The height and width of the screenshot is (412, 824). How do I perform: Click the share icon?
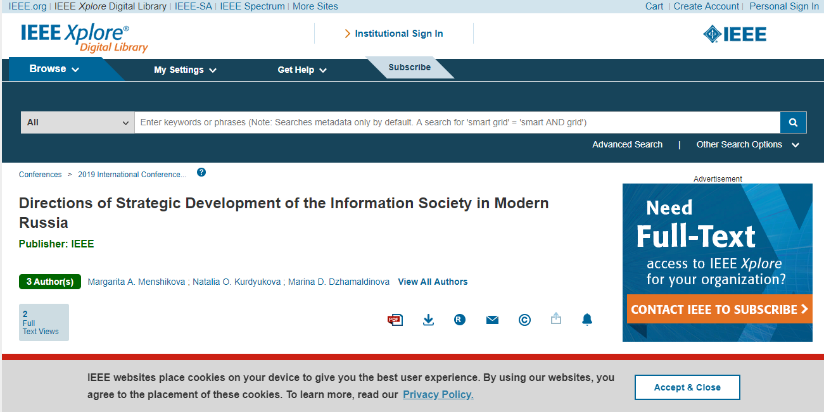556,318
